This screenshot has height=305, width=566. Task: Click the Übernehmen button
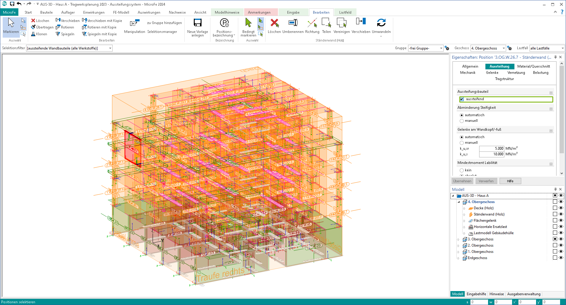tap(462, 181)
